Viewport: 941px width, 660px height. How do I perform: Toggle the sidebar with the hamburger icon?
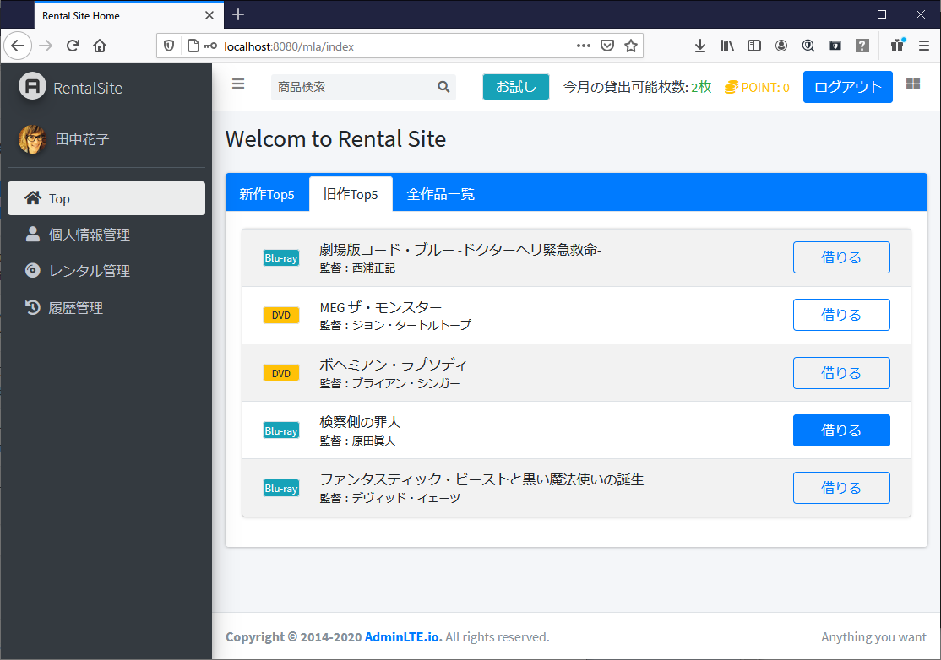pos(238,84)
